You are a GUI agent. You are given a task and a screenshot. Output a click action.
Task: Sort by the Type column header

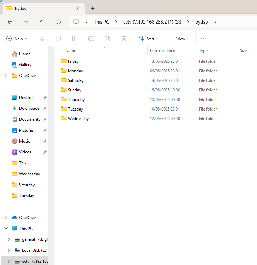pyautogui.click(x=203, y=51)
